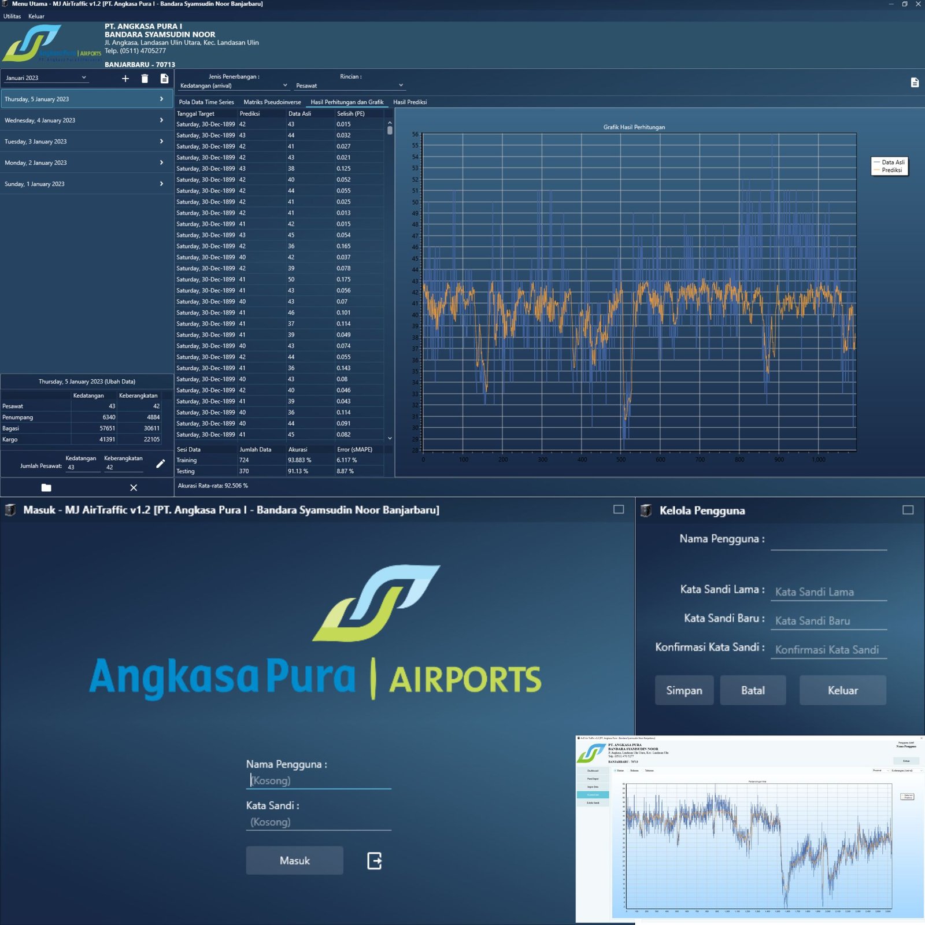Image resolution: width=925 pixels, height=925 pixels.
Task: Click the document icon beside the trash
Action: pyautogui.click(x=164, y=79)
